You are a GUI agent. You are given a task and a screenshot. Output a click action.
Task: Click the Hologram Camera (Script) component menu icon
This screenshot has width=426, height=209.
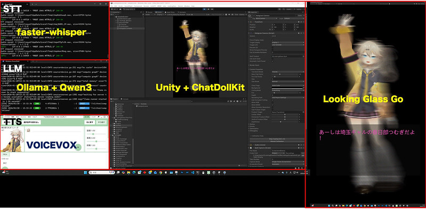tap(304, 33)
